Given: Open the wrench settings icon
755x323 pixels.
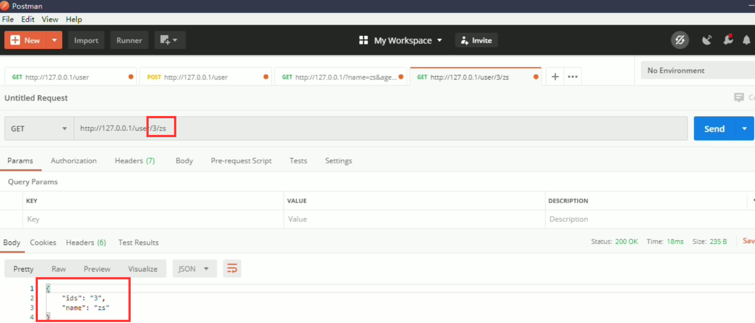Looking at the screenshot, I should (728, 39).
